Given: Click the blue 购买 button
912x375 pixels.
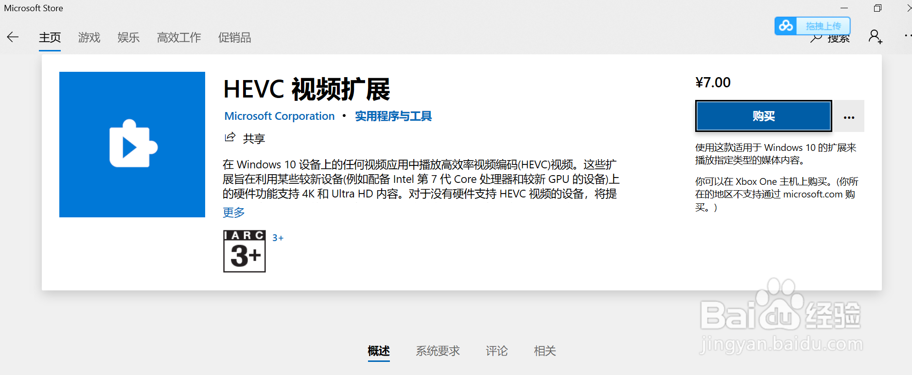Looking at the screenshot, I should coord(764,116).
